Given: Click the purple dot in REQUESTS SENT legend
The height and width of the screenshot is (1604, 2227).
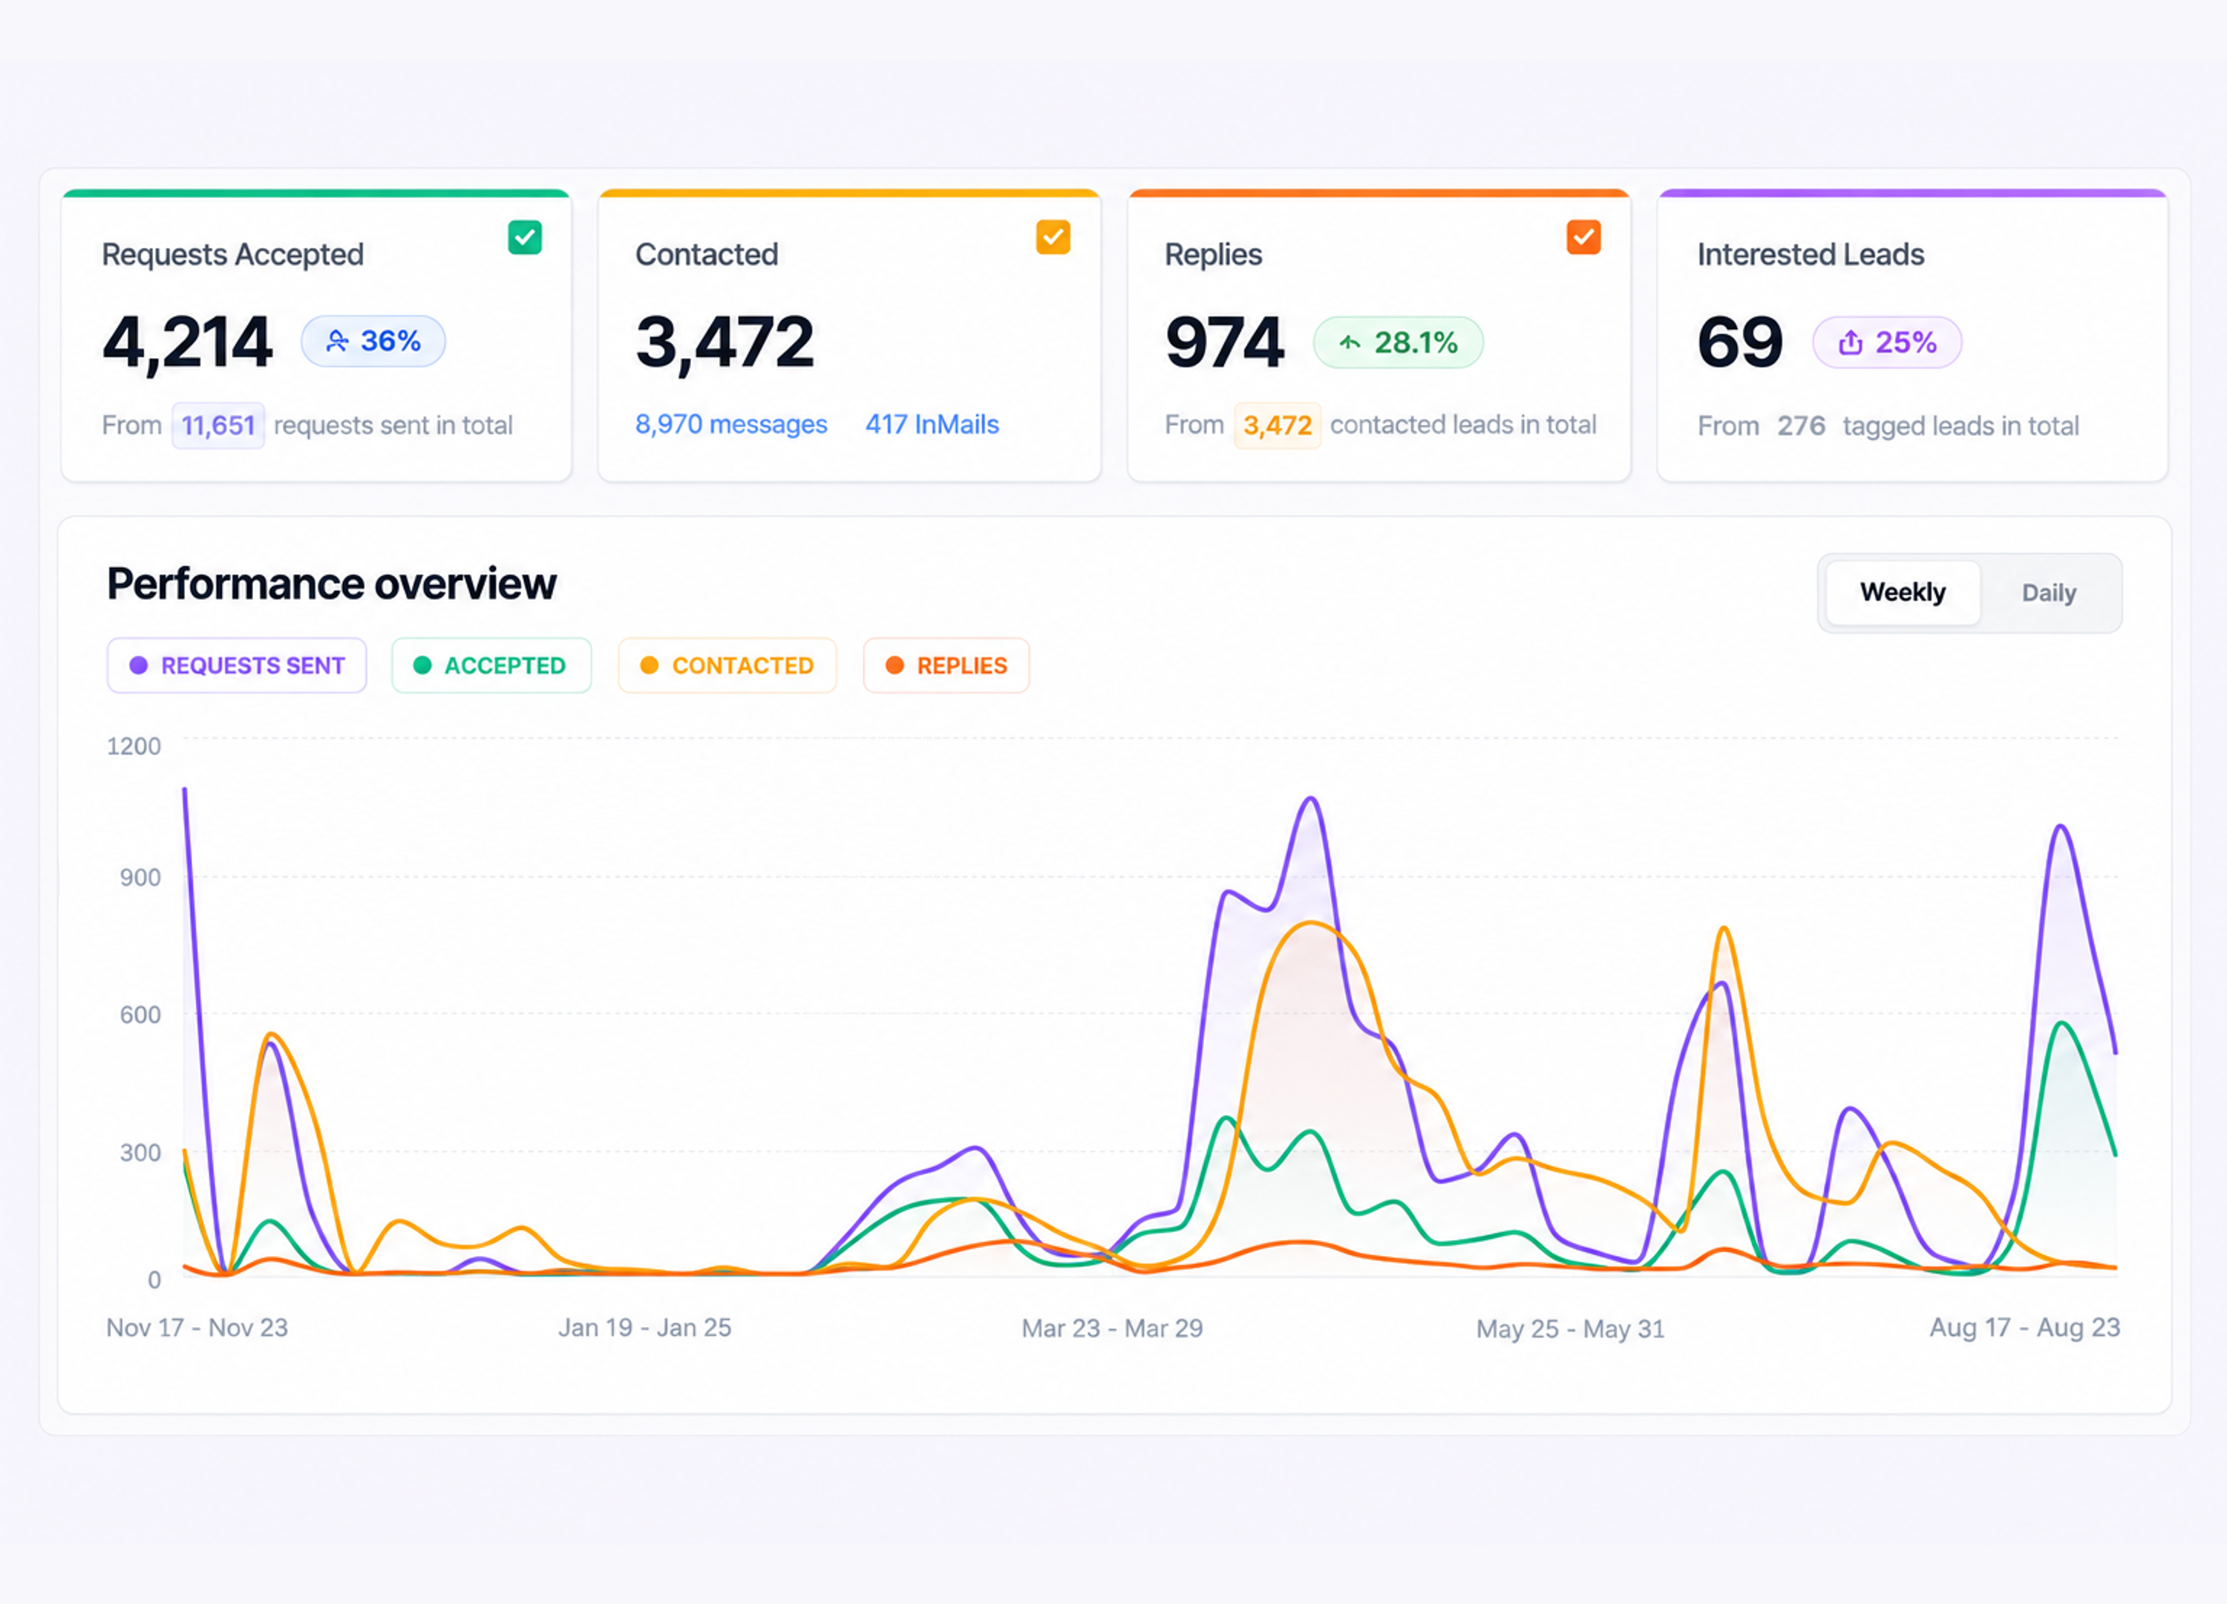Looking at the screenshot, I should click(139, 666).
